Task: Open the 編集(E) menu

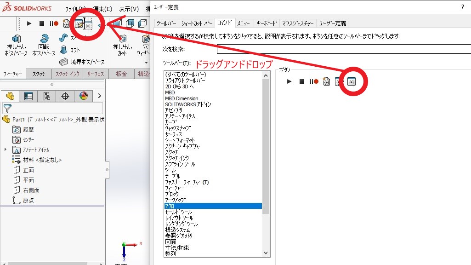Action: pos(102,9)
